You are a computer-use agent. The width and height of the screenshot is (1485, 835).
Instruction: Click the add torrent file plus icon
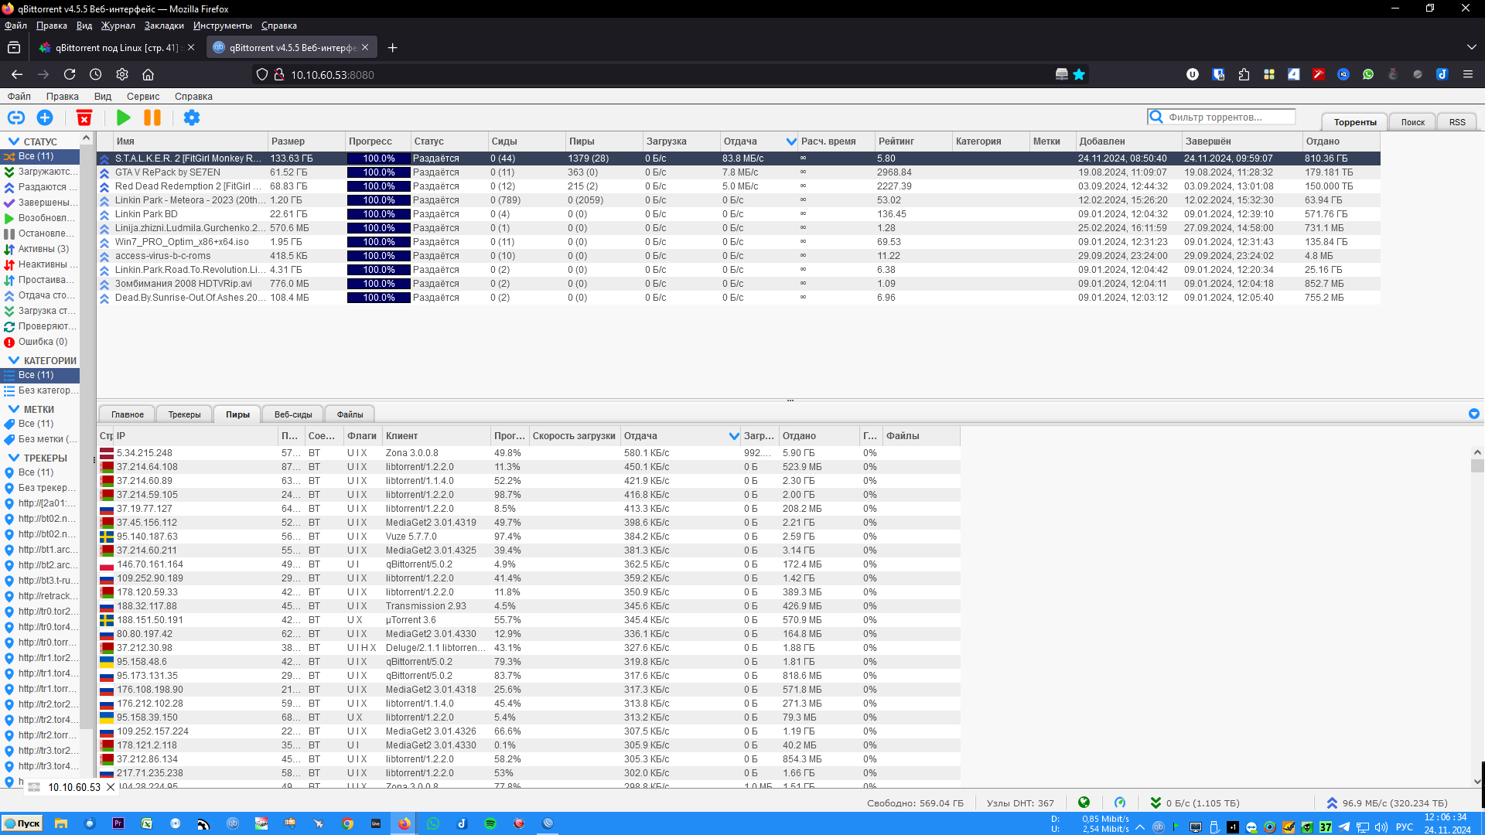[45, 118]
